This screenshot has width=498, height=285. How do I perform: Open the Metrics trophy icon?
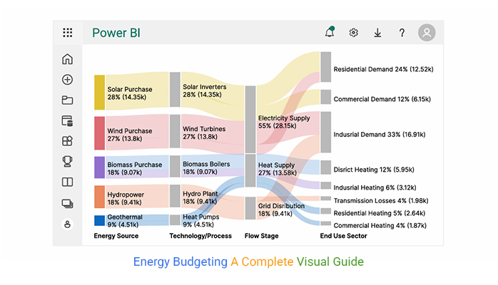coord(68,162)
